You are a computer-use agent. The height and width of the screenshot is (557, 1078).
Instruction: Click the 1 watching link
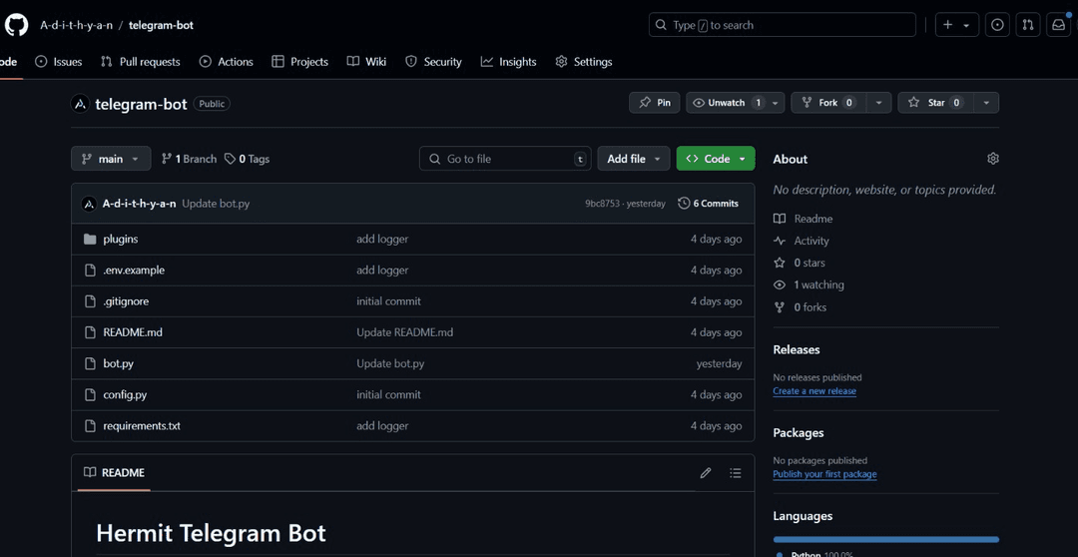(x=808, y=284)
